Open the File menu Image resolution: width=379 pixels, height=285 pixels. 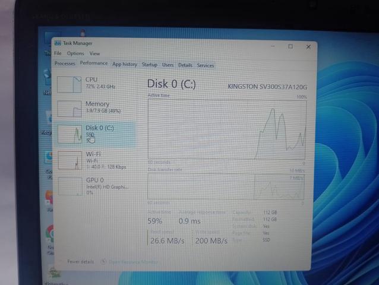click(x=58, y=53)
